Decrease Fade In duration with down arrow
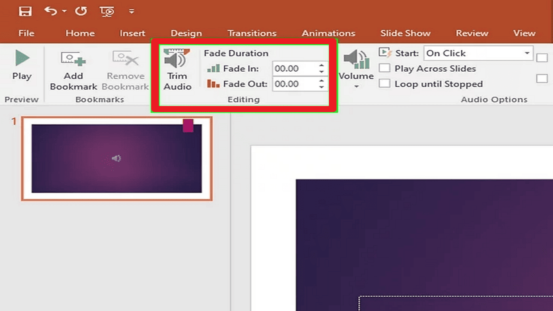Screen dimensions: 553x311 click(321, 72)
